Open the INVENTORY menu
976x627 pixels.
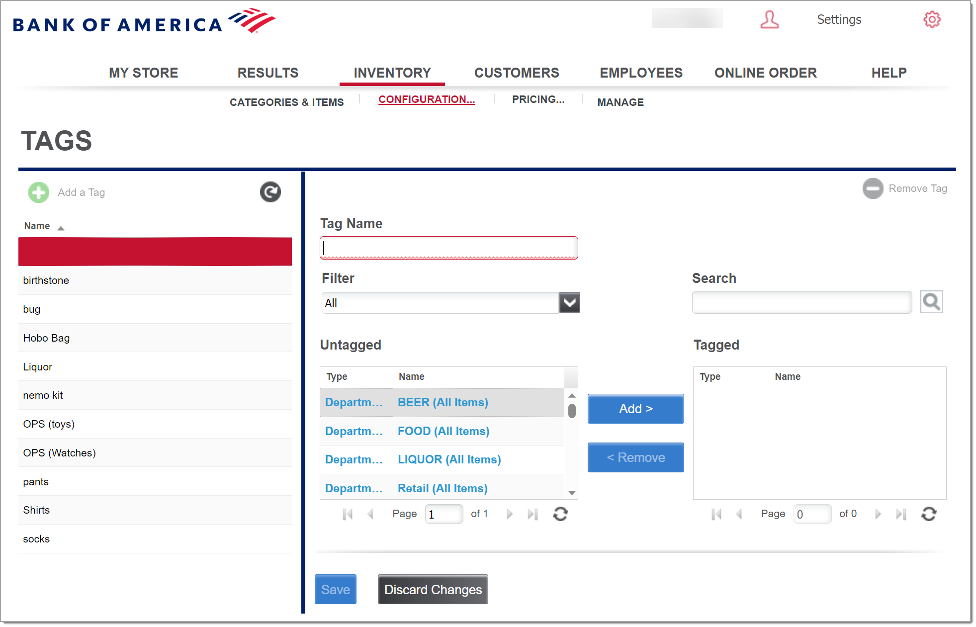392,73
